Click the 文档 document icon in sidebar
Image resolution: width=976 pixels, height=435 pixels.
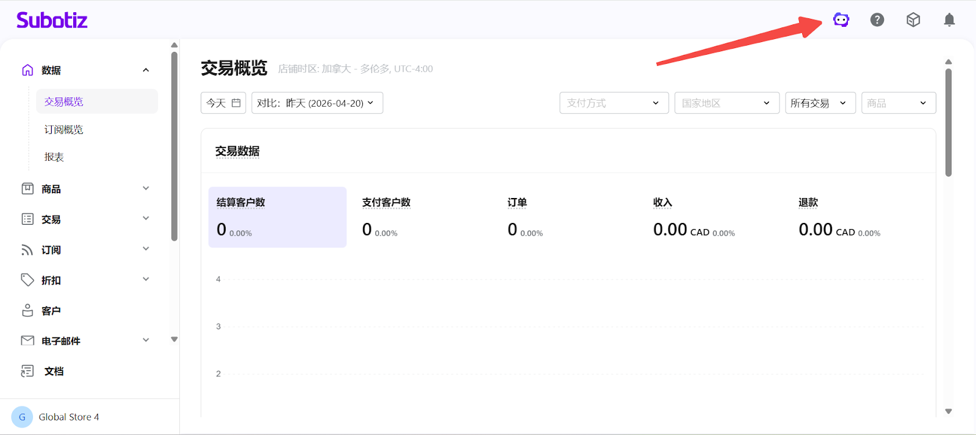pyautogui.click(x=27, y=371)
